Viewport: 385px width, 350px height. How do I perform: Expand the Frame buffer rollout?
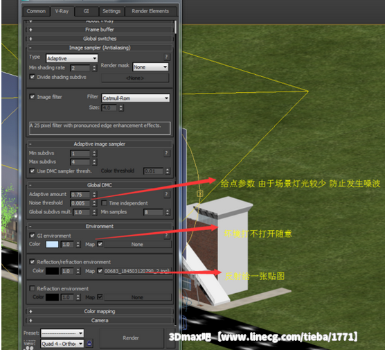tap(100, 30)
